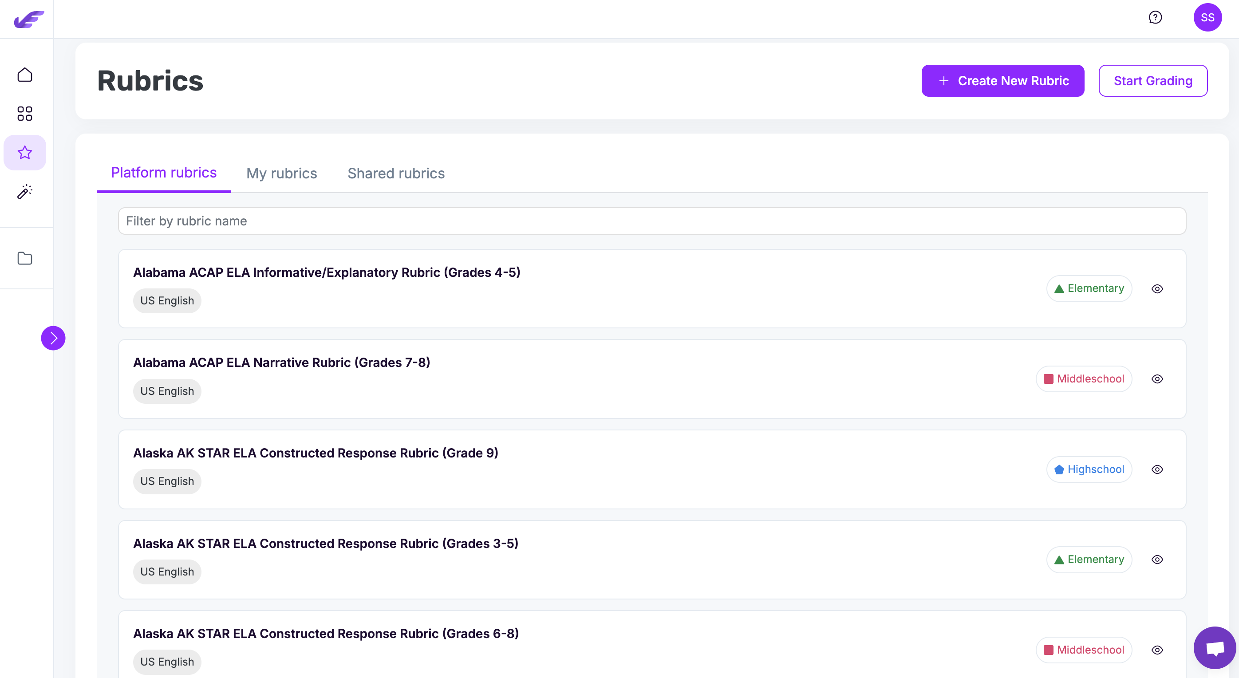Image resolution: width=1239 pixels, height=678 pixels.
Task: Click the green Elementary tag on first rubric
Action: 1089,288
